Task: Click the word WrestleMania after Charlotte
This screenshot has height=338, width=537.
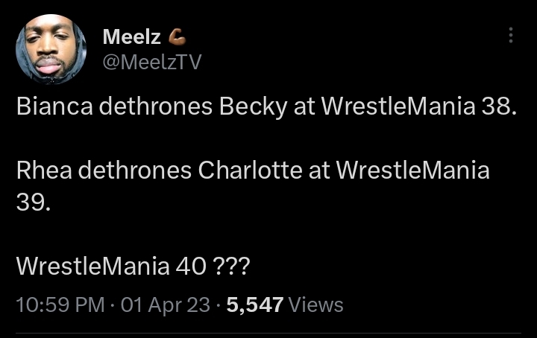Action: click(412, 170)
